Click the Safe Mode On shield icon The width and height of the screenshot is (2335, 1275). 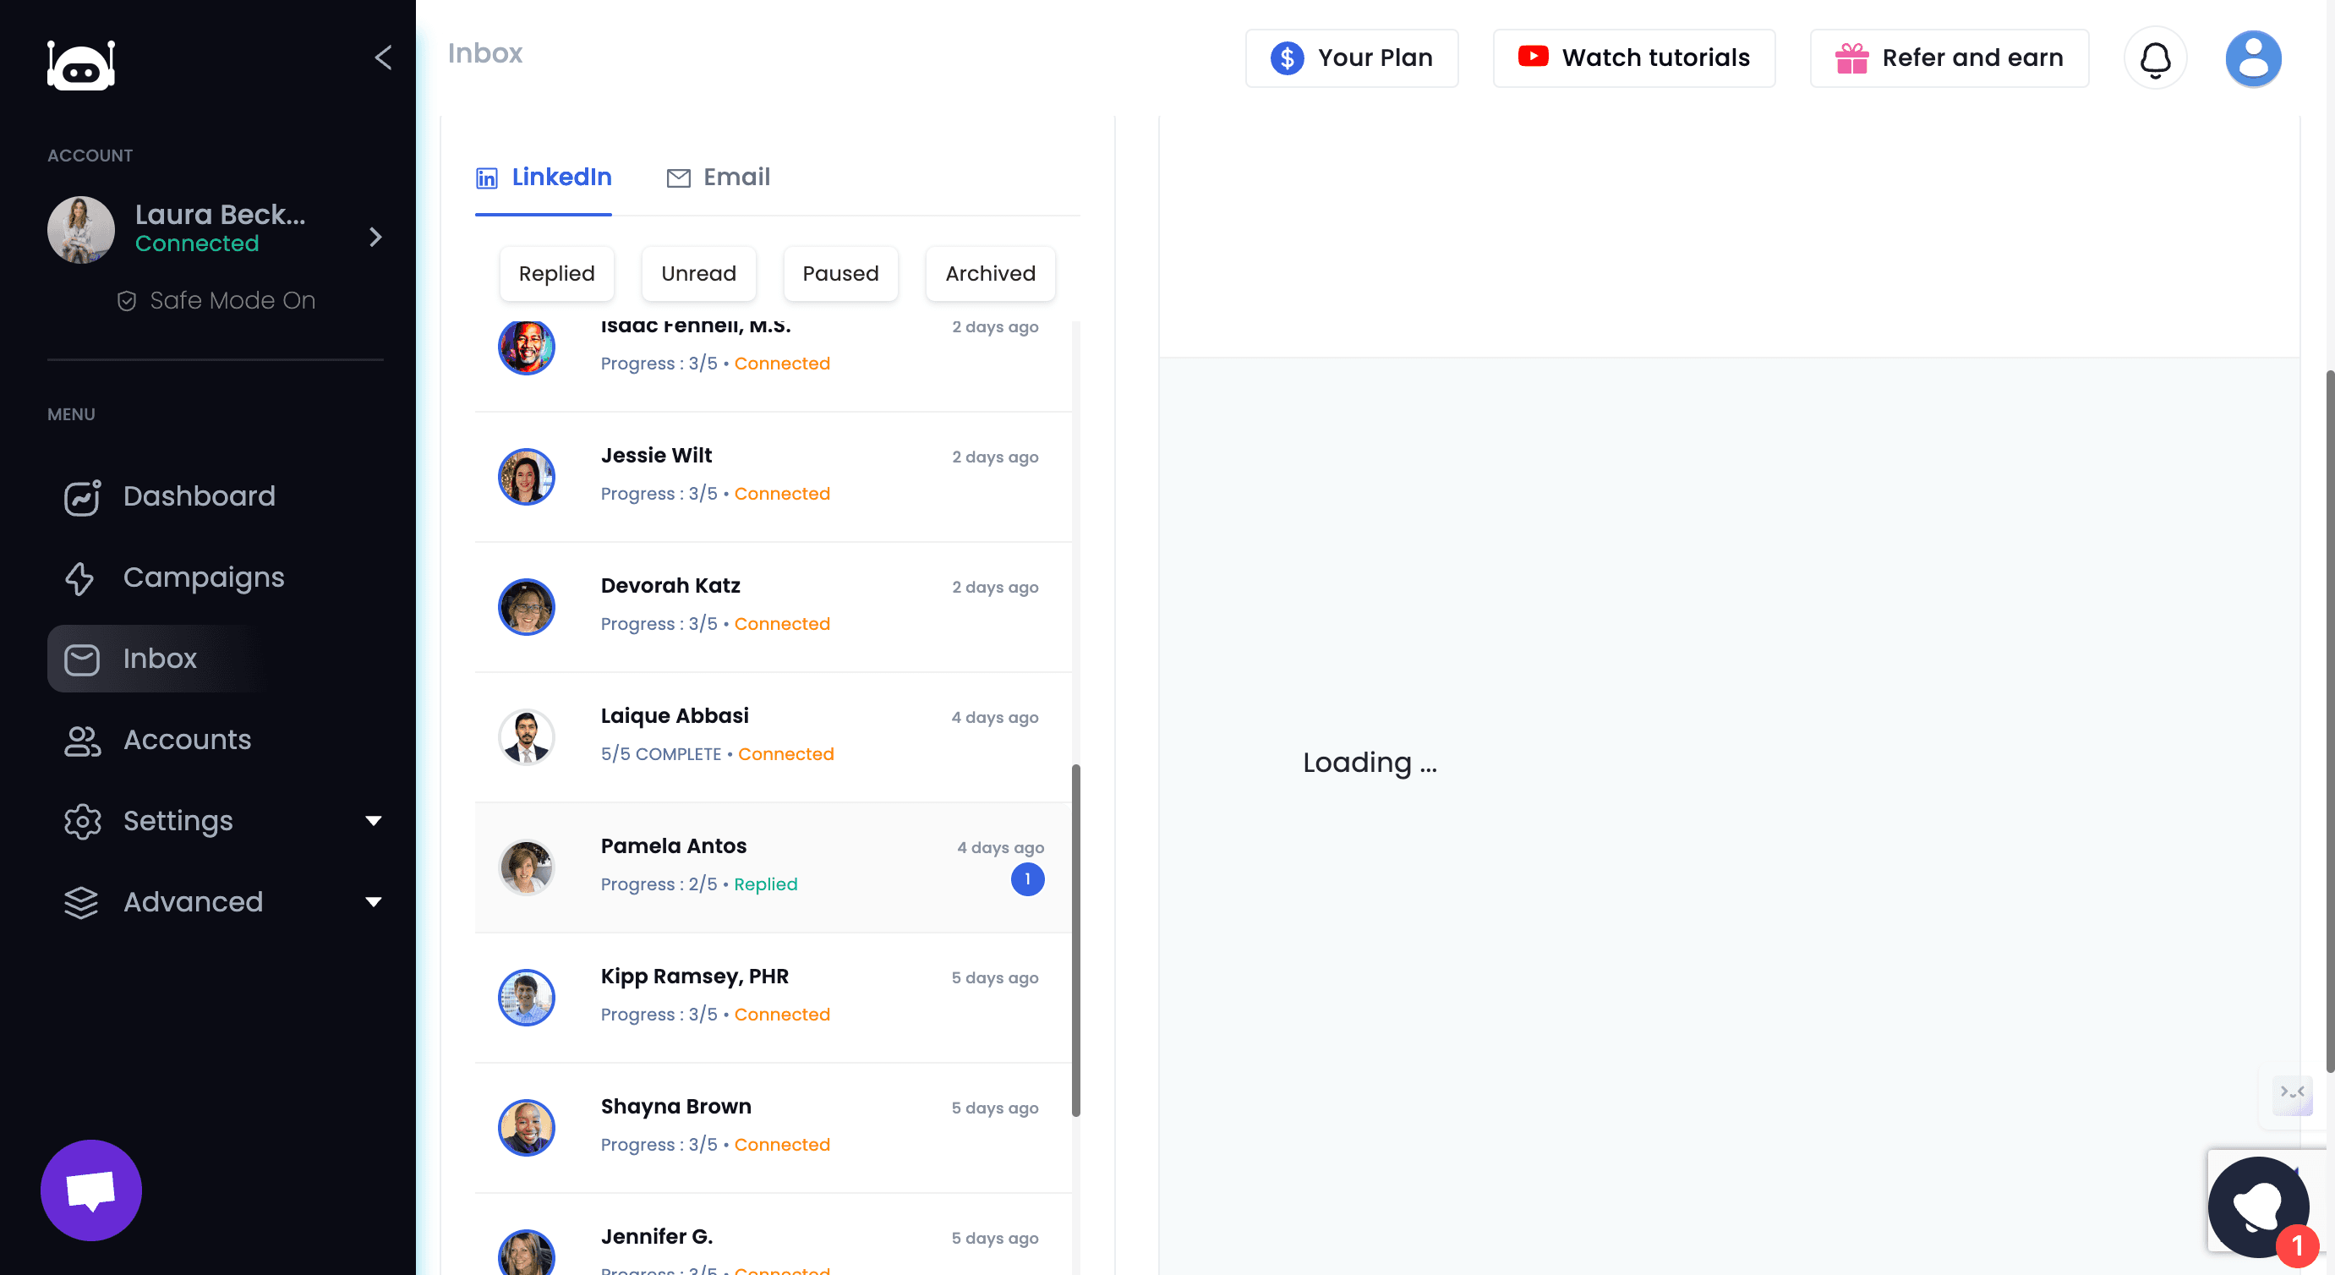coord(127,301)
